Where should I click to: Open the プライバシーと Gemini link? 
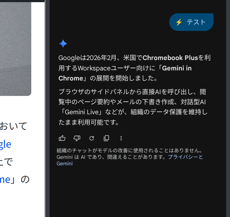point(130,160)
